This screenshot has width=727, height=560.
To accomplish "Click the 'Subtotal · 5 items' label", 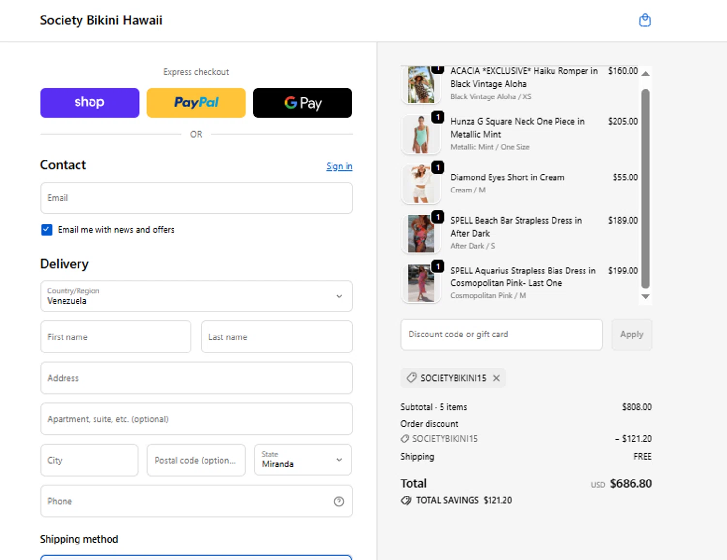I will pos(434,407).
